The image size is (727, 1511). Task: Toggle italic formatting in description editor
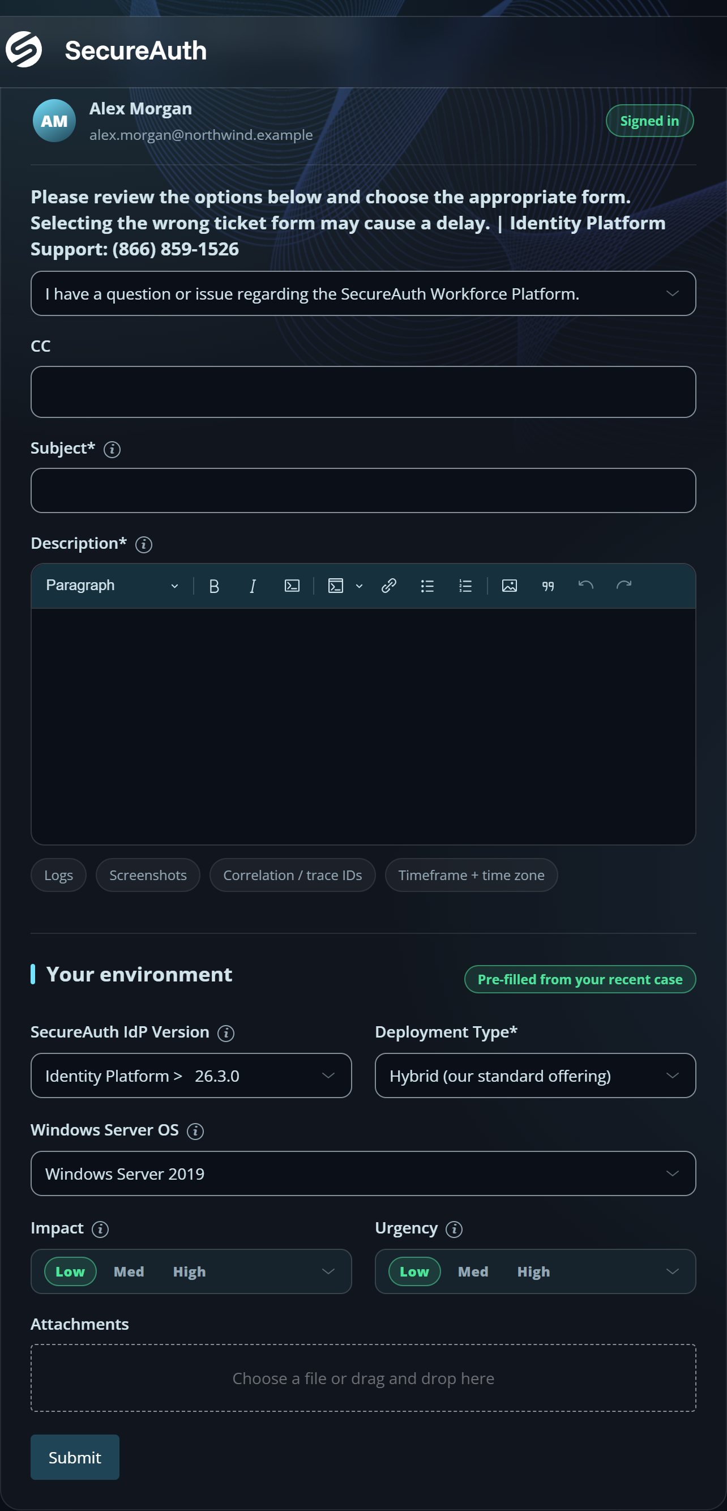(253, 586)
